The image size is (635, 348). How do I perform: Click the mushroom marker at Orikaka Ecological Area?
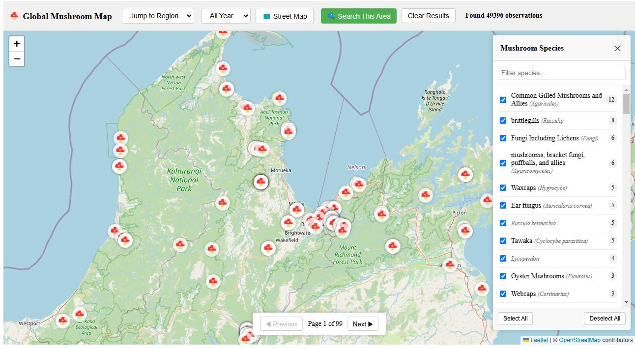(80, 314)
